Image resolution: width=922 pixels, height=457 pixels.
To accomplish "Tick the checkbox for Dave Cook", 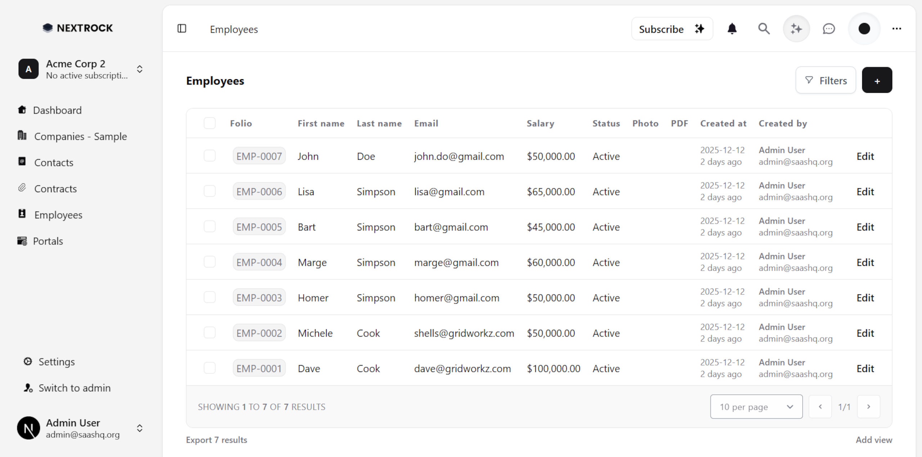I will tap(210, 368).
